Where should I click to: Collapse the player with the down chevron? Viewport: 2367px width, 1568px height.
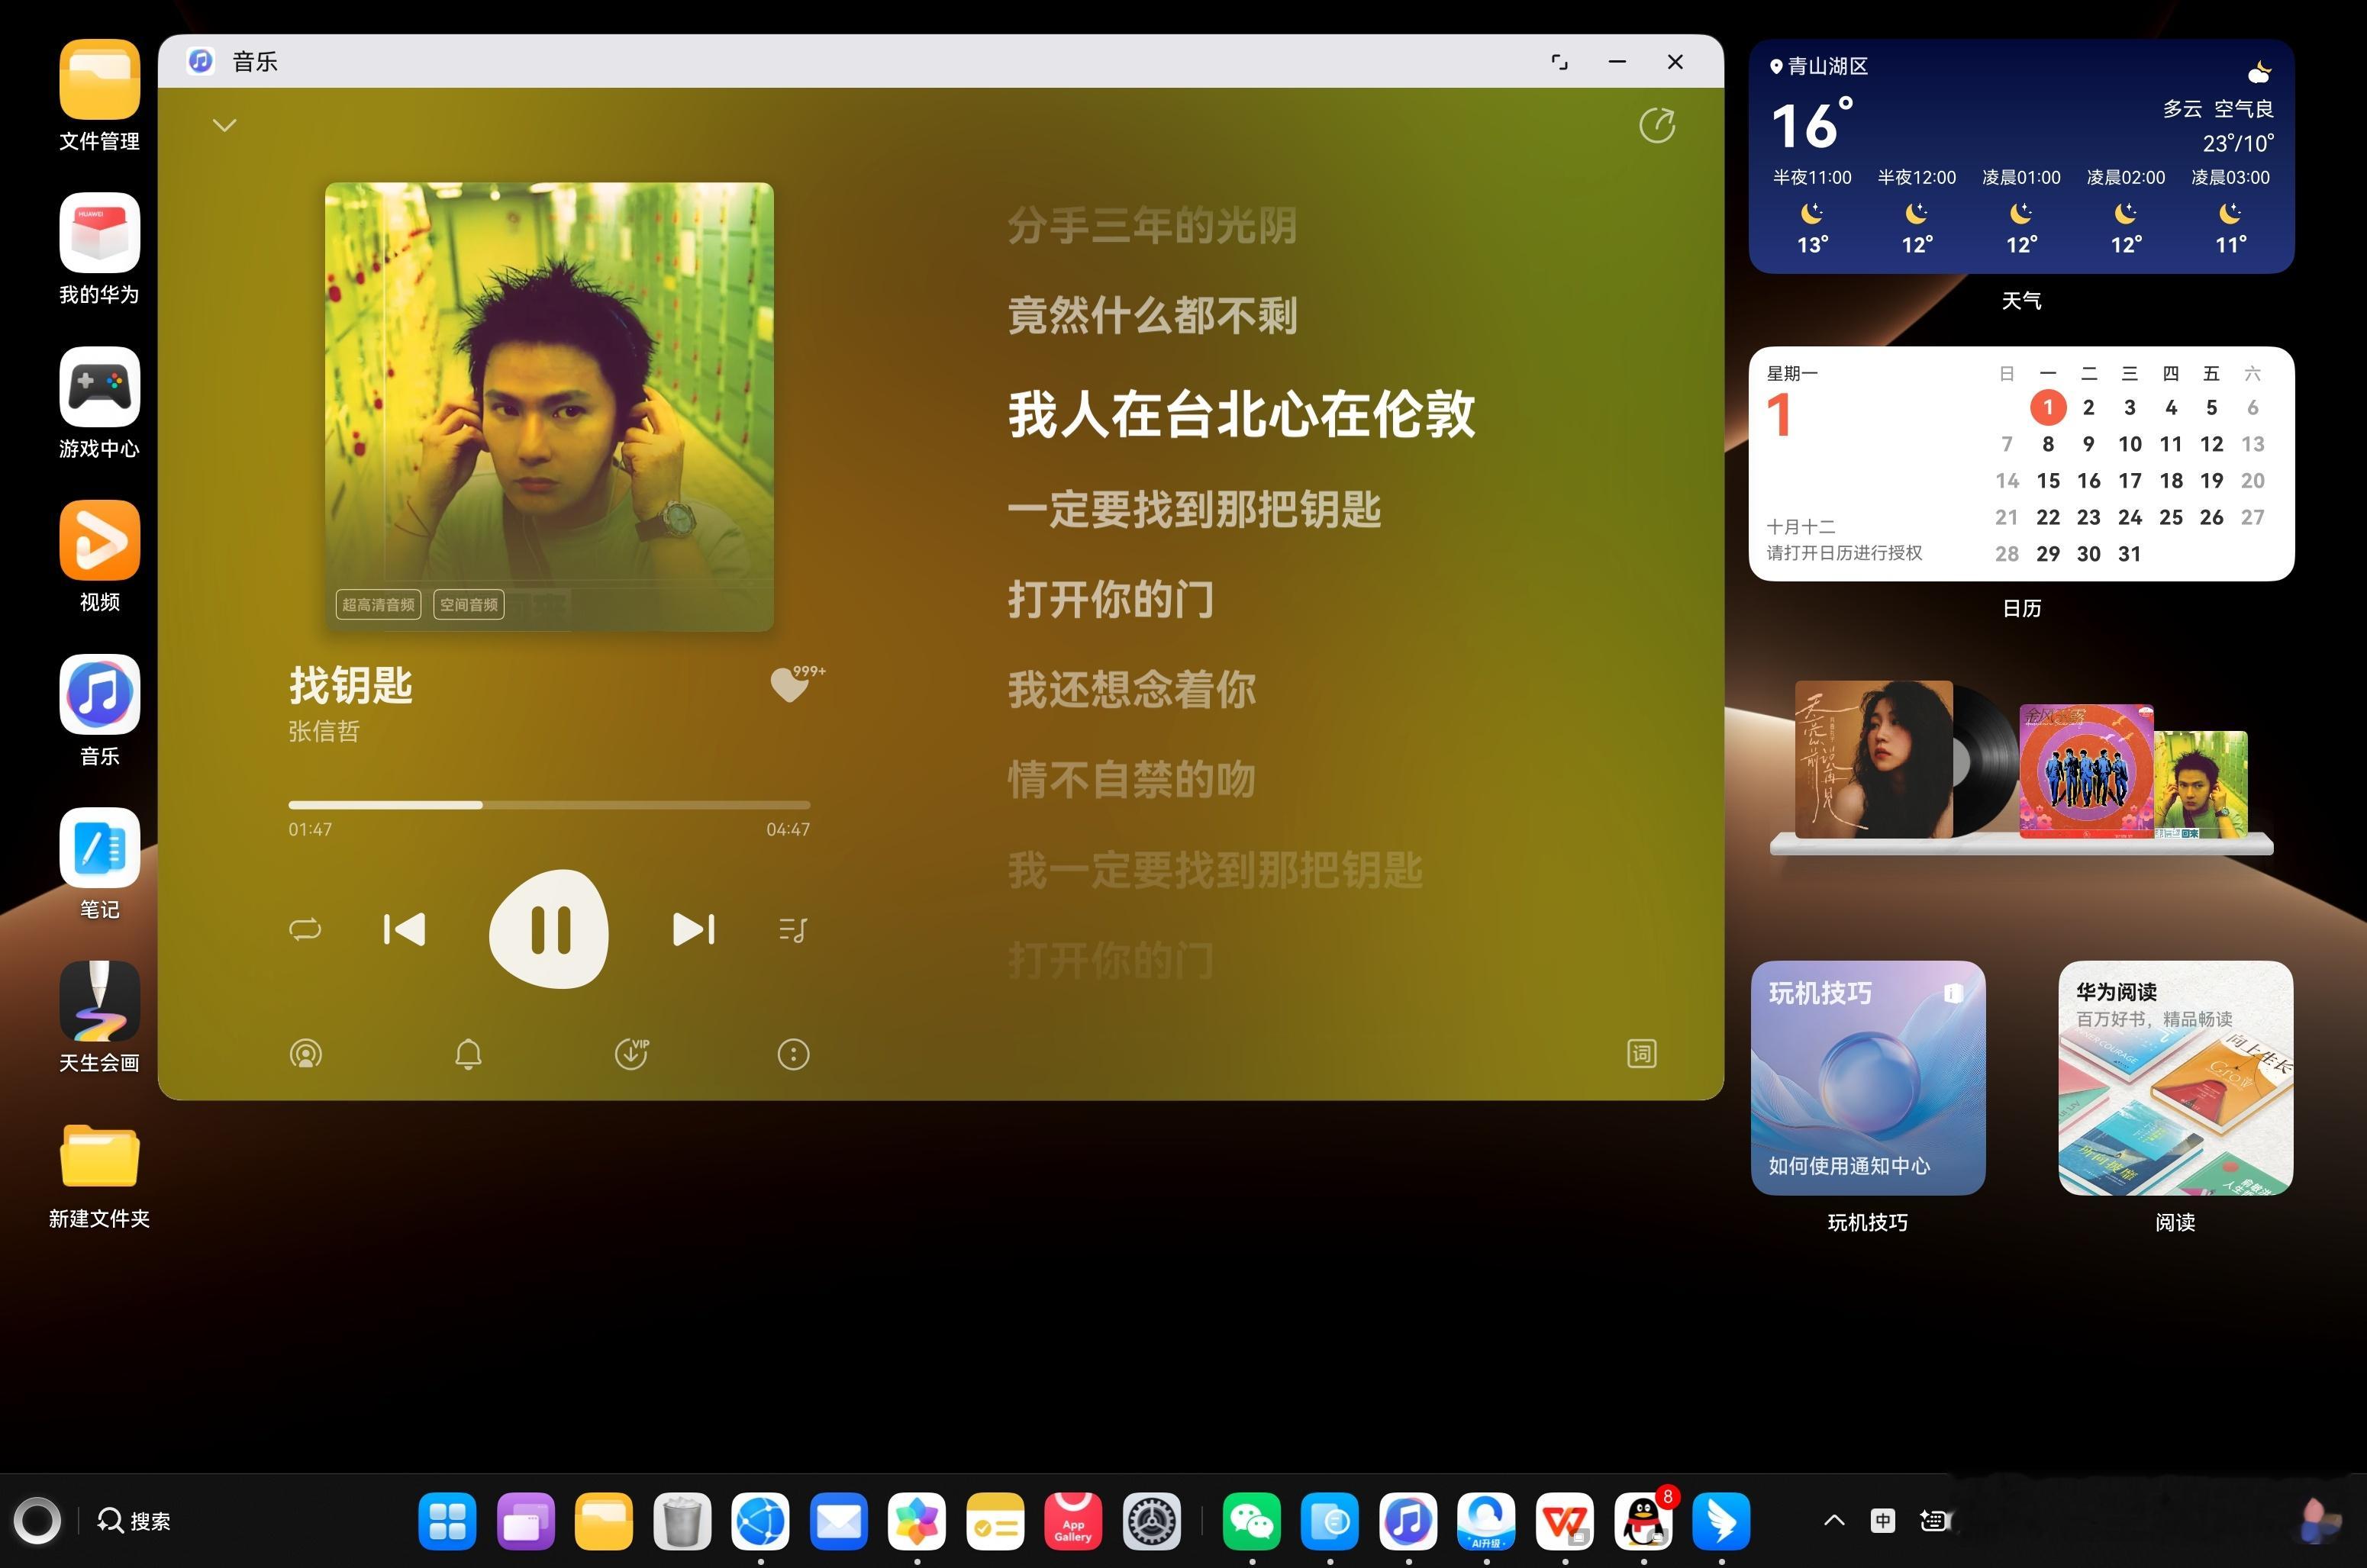click(225, 125)
